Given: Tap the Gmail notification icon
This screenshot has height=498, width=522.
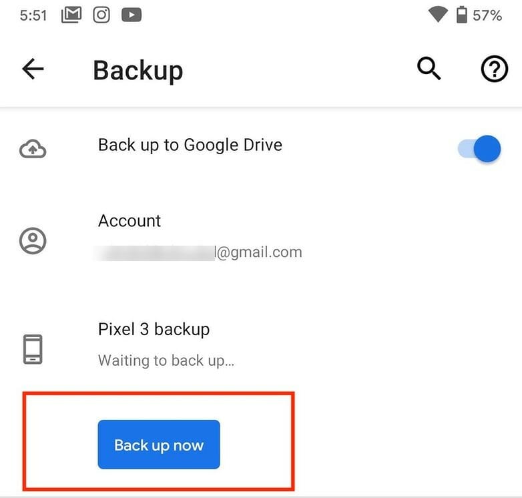Looking at the screenshot, I should [x=71, y=15].
